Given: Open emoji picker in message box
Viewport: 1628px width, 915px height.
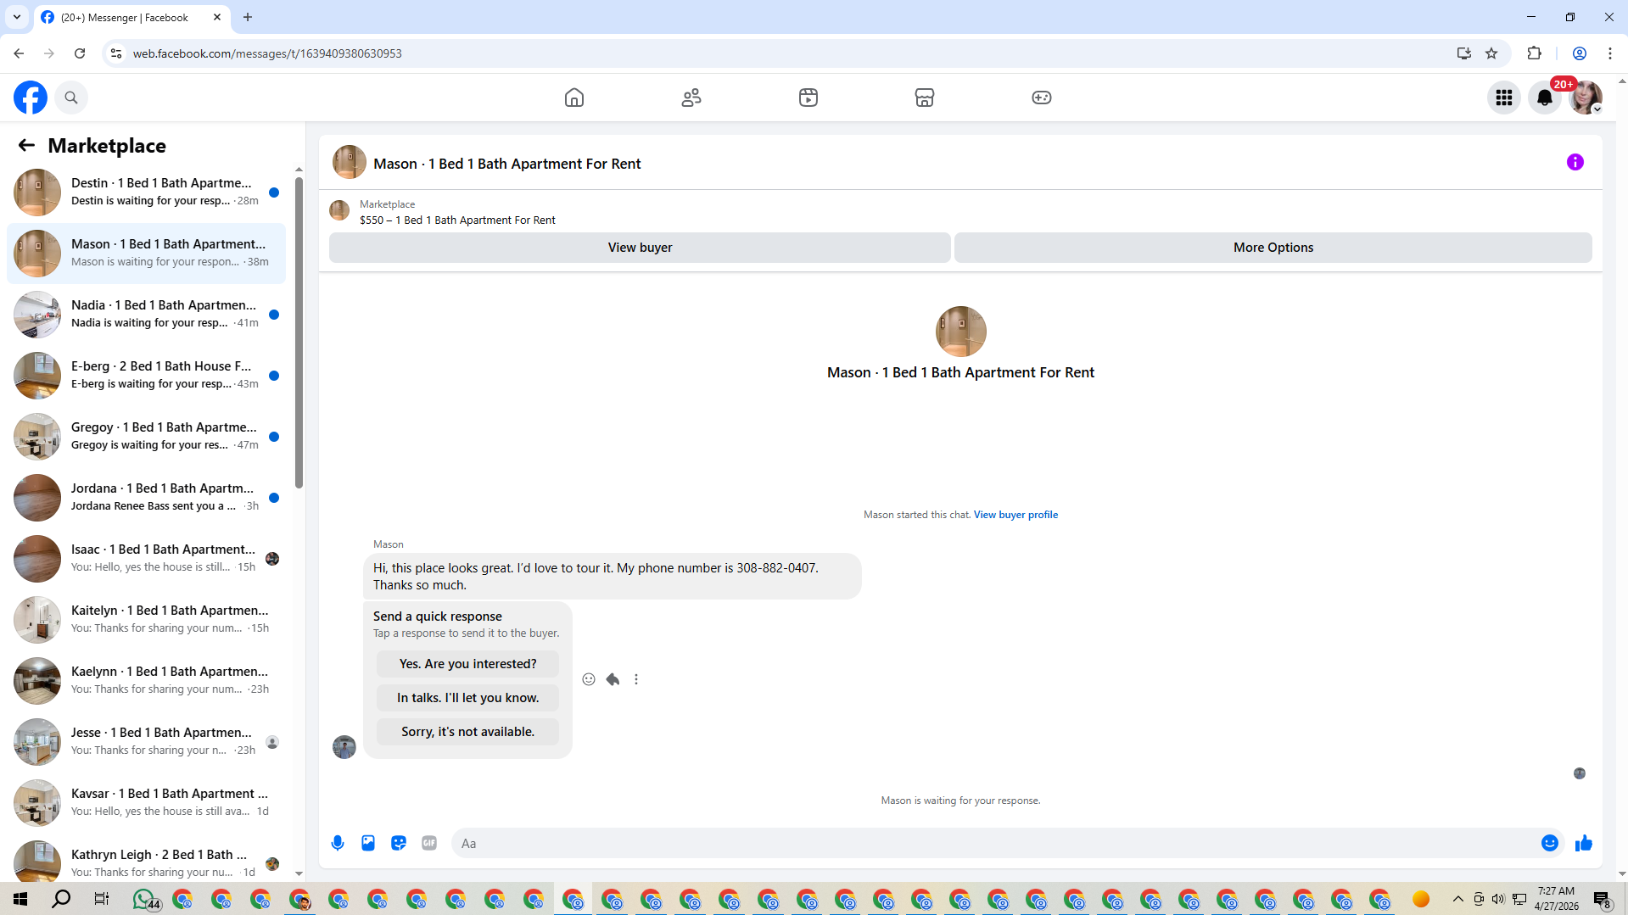Looking at the screenshot, I should 1550,843.
